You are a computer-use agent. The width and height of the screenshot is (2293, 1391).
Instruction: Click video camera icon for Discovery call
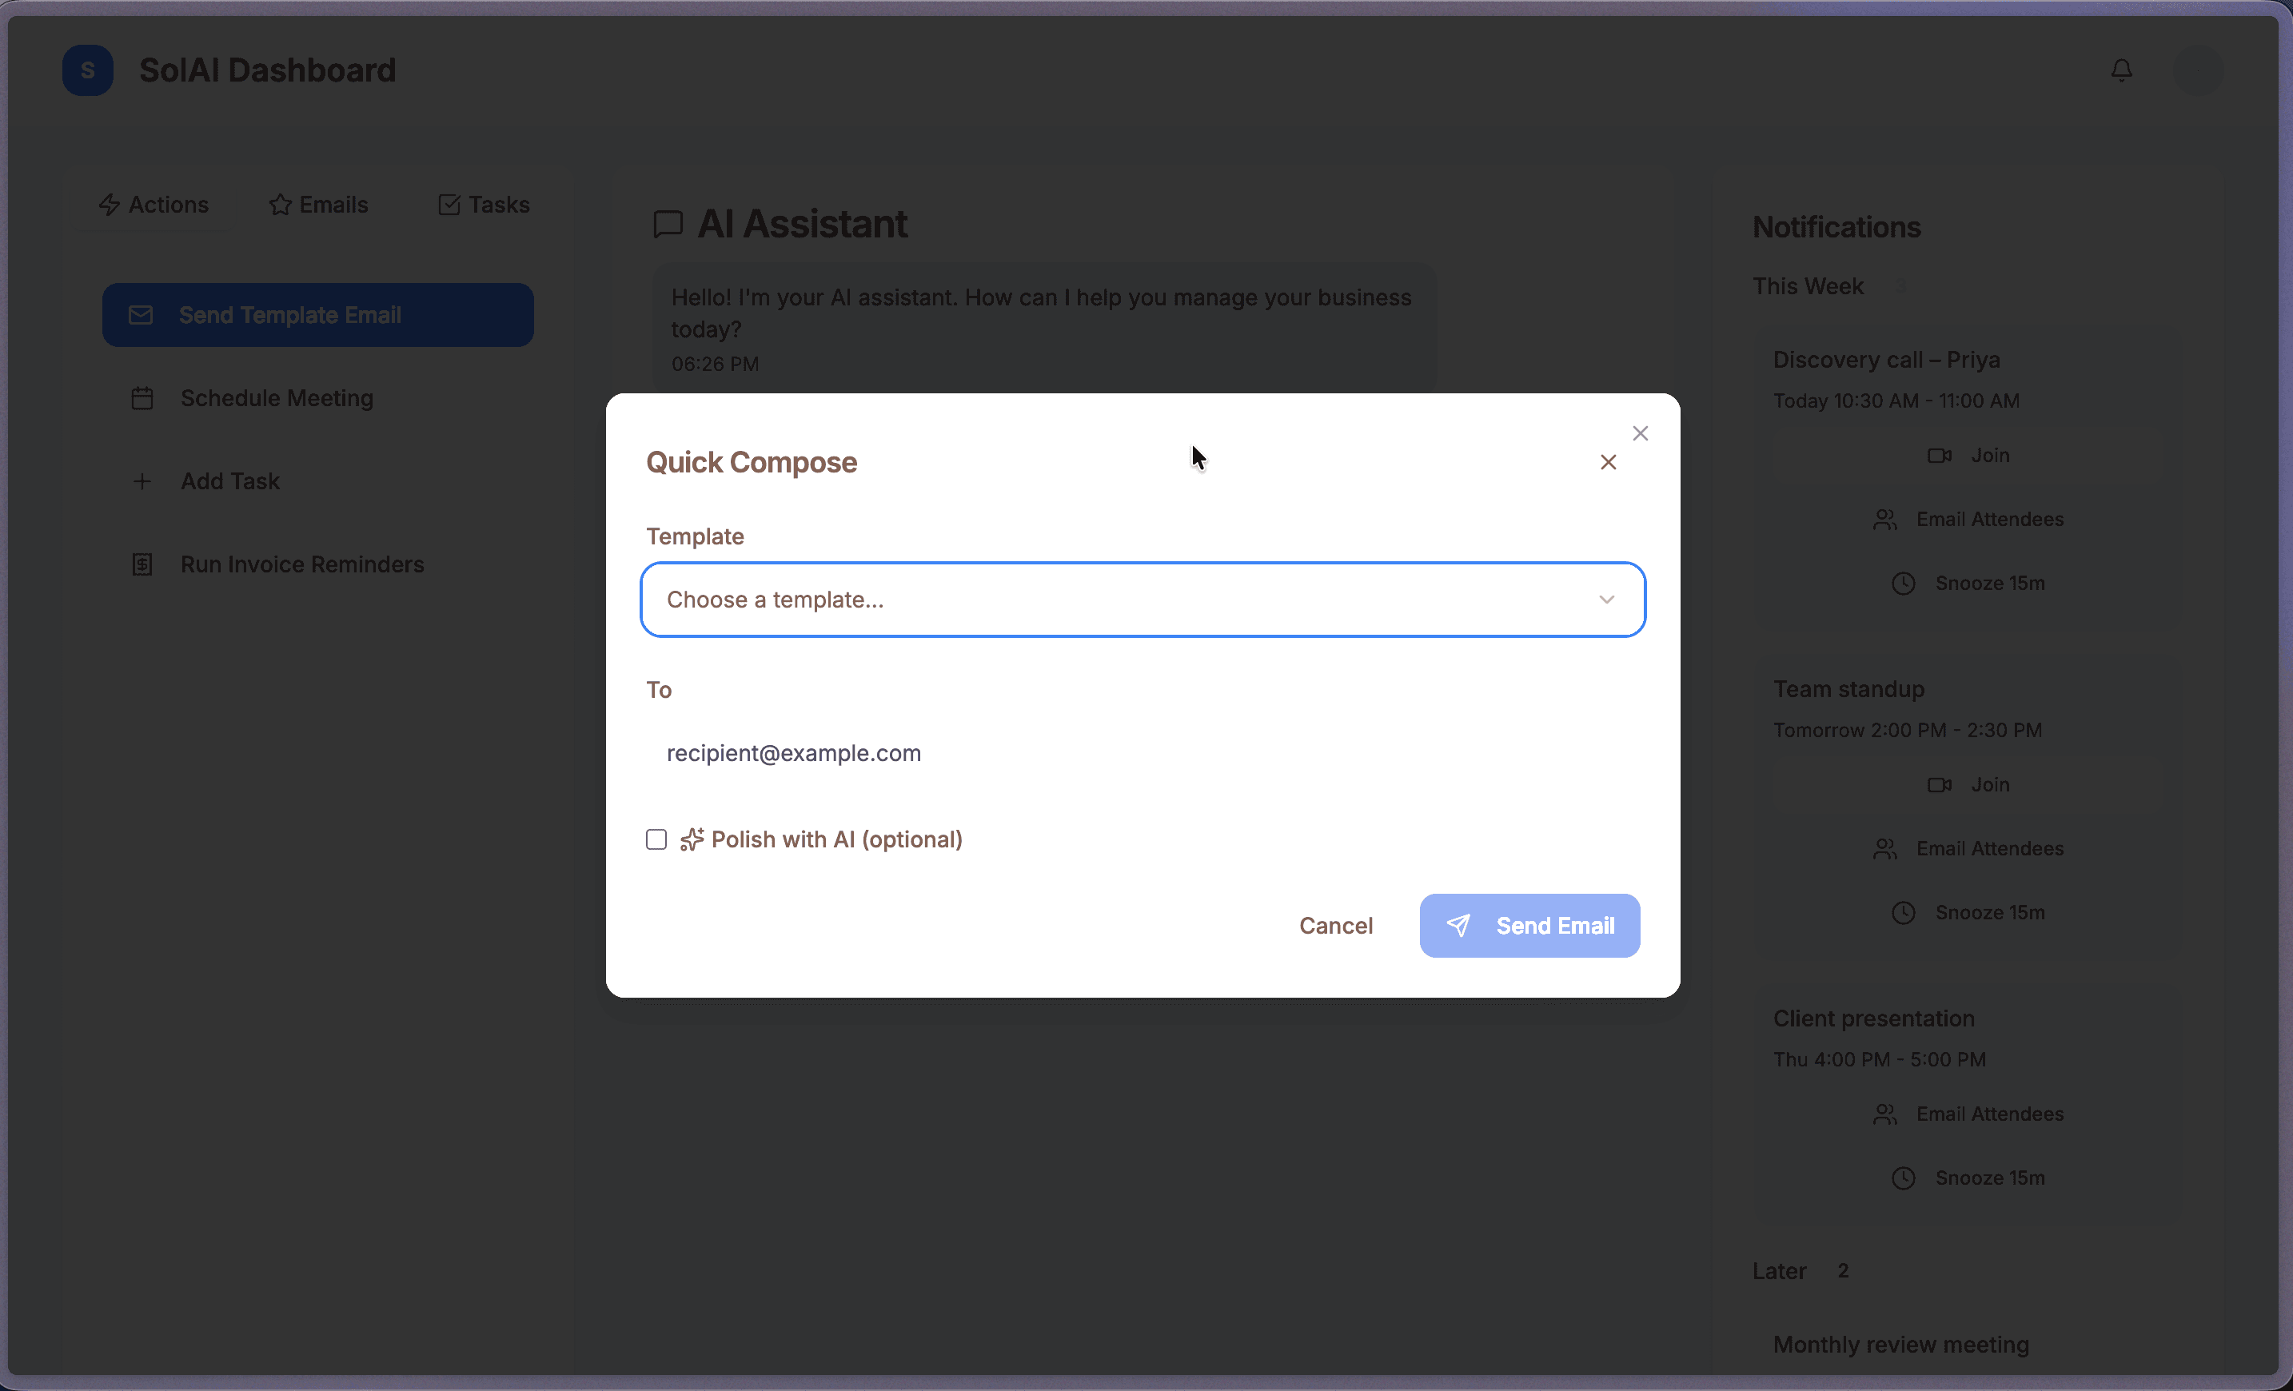tap(1940, 455)
